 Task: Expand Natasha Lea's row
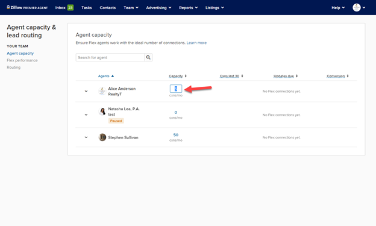tap(86, 115)
